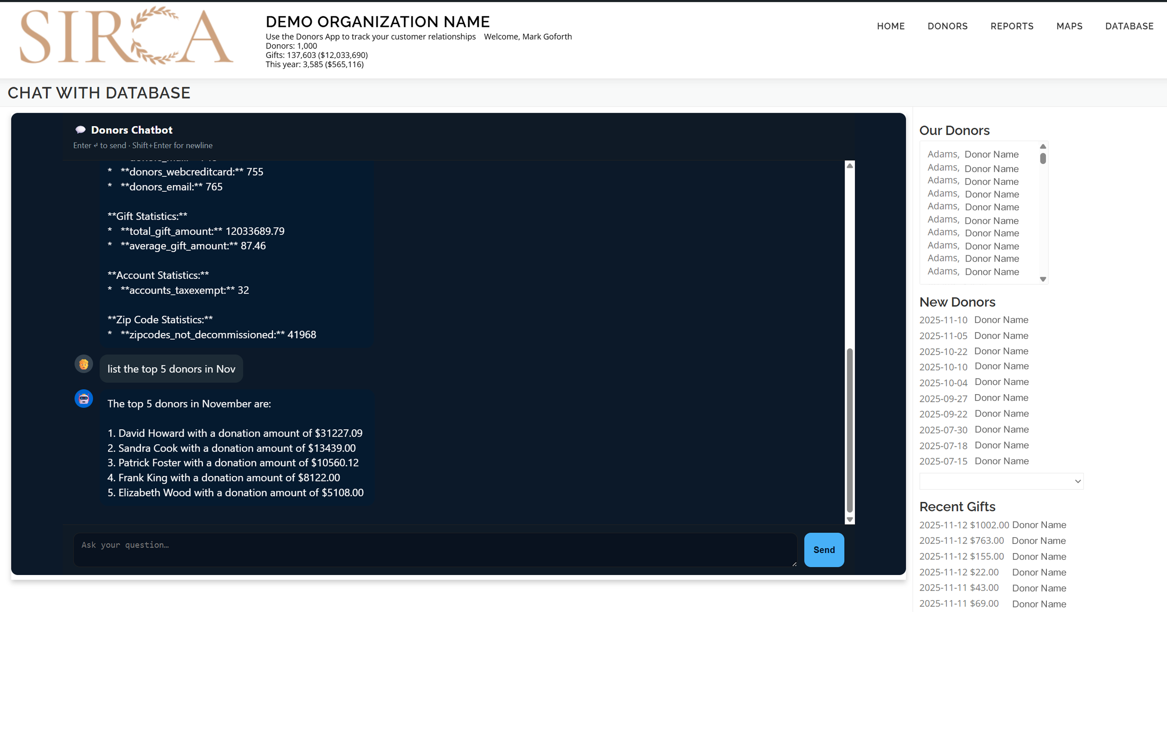
Task: Click the user avatar icon in chat
Action: pos(83,364)
